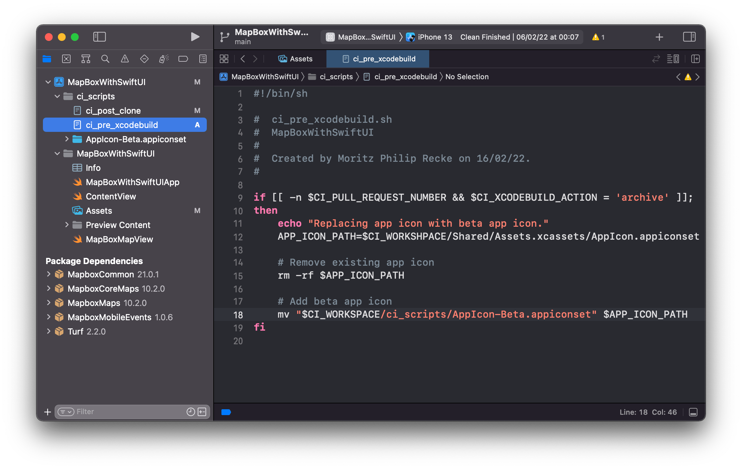Open the Minimap toggle icon in editor toolbar
The height and width of the screenshot is (469, 742).
coord(673,59)
